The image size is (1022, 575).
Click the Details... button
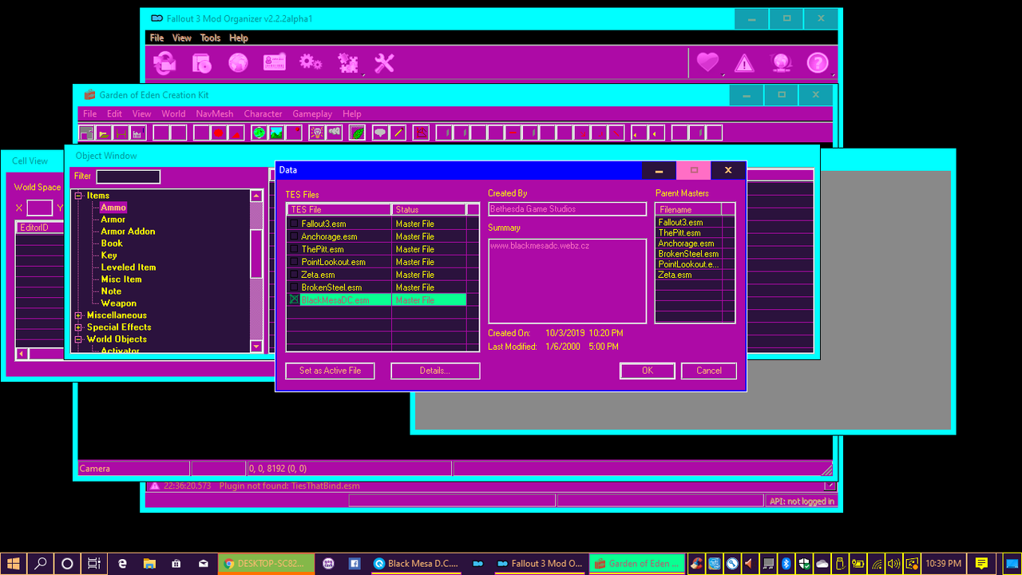[435, 371]
